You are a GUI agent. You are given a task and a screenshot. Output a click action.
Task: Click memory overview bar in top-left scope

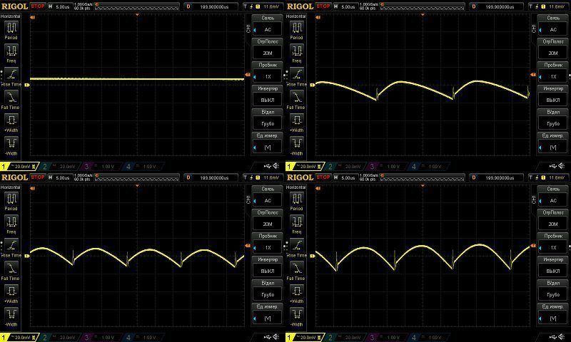tap(137, 6)
